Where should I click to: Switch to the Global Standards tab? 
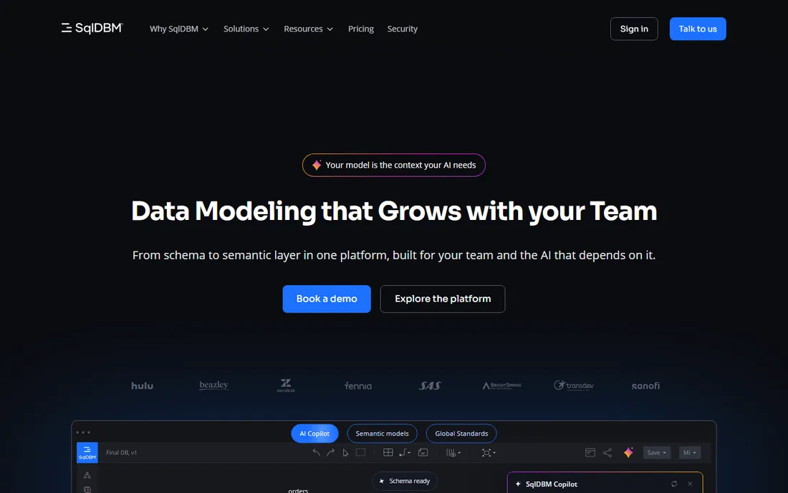(461, 434)
